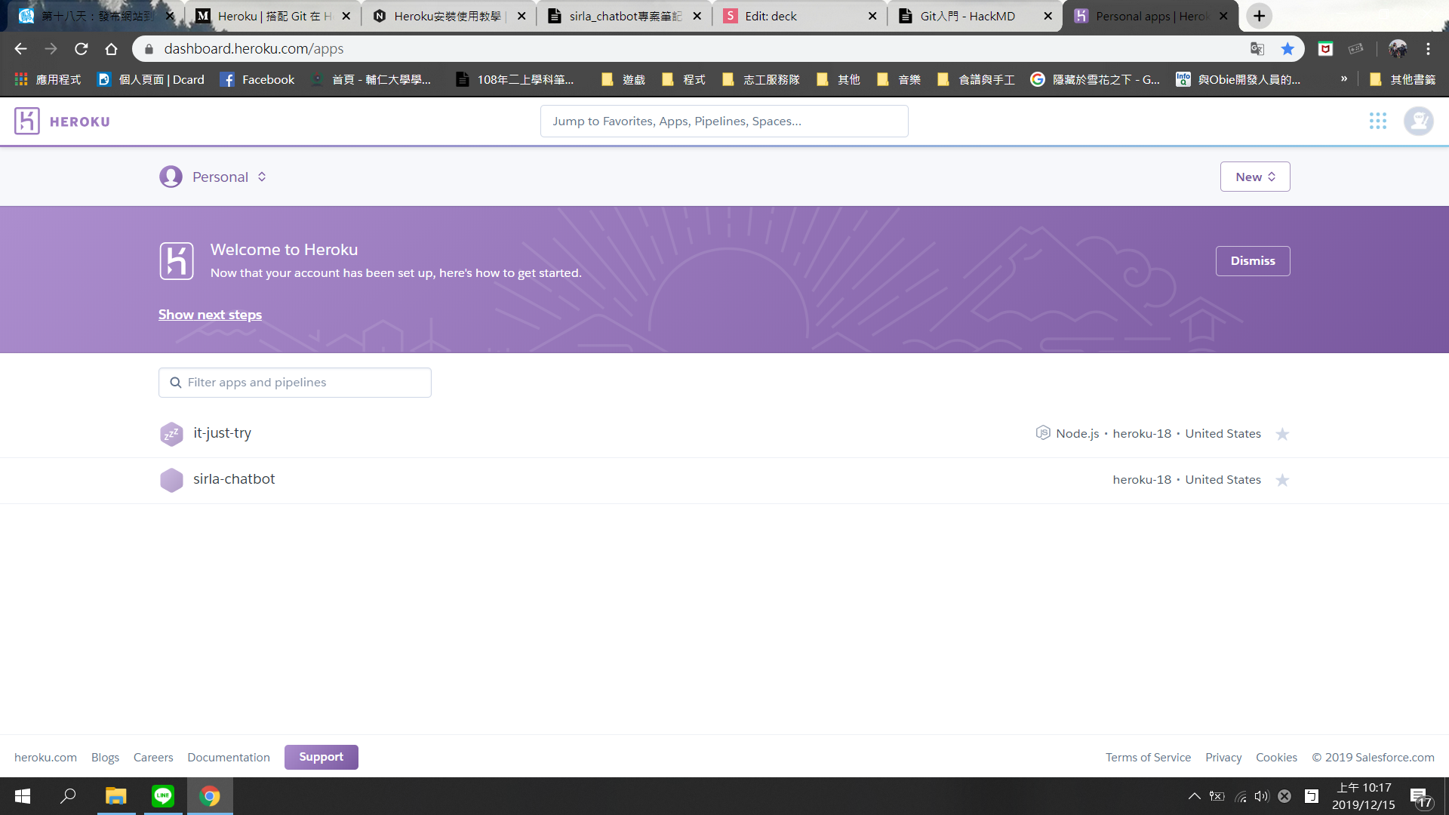Favorite the sirla-chatbot app star
1449x815 pixels.
pyautogui.click(x=1282, y=480)
